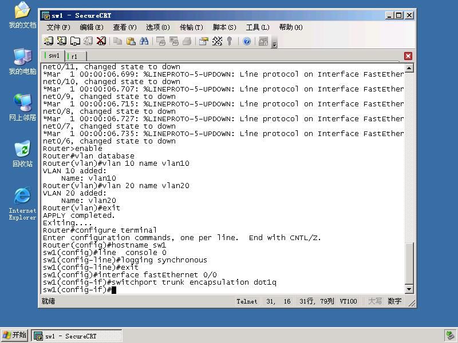458x343 pixels.
Task: Close the active tab with red X
Action: point(408,56)
